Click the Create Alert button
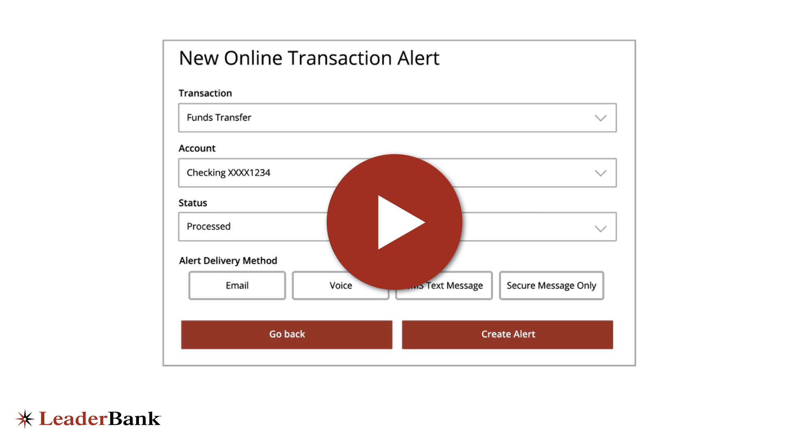 (507, 333)
